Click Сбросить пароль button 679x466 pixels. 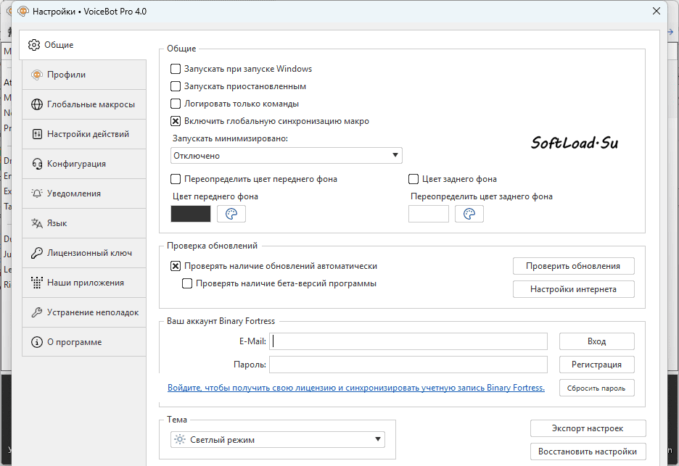click(597, 388)
